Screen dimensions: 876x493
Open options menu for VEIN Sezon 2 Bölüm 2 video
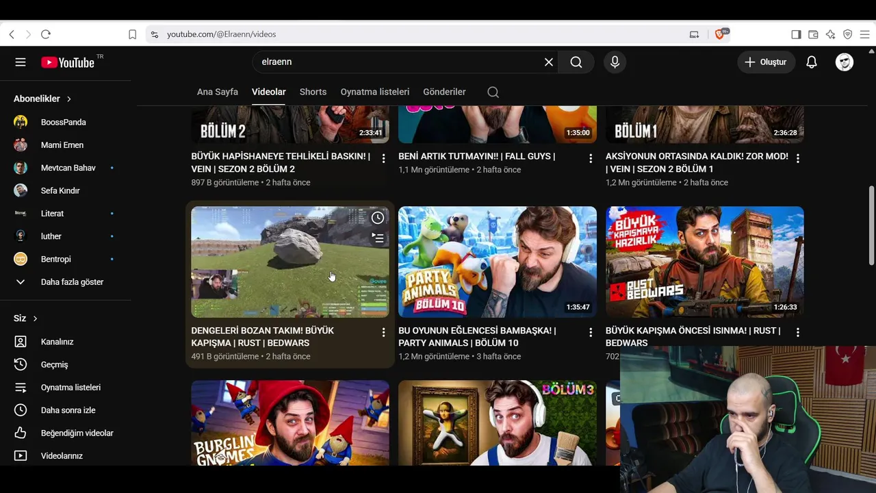point(383,158)
